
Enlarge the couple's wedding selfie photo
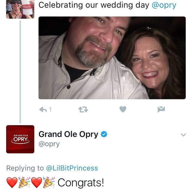point(112,58)
